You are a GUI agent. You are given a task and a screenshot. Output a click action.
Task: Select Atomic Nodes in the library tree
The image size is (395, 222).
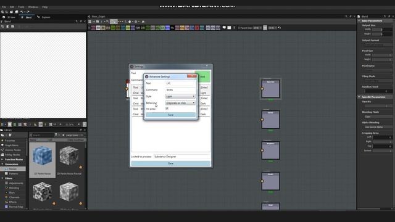point(12,150)
